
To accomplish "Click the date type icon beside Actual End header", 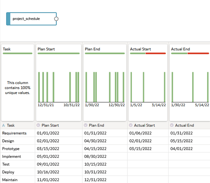I will [172, 125].
